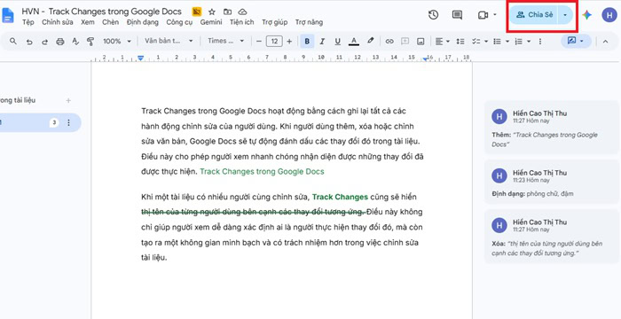Screen dimensions: 621x319
Task: Open text alignment dropdown
Action: 442,41
